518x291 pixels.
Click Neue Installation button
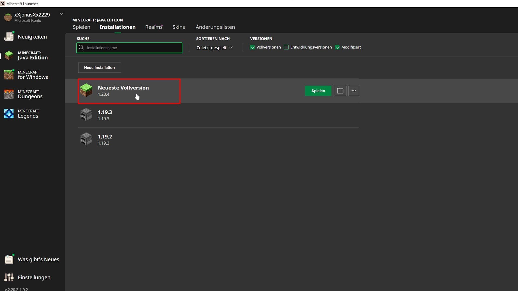99,68
